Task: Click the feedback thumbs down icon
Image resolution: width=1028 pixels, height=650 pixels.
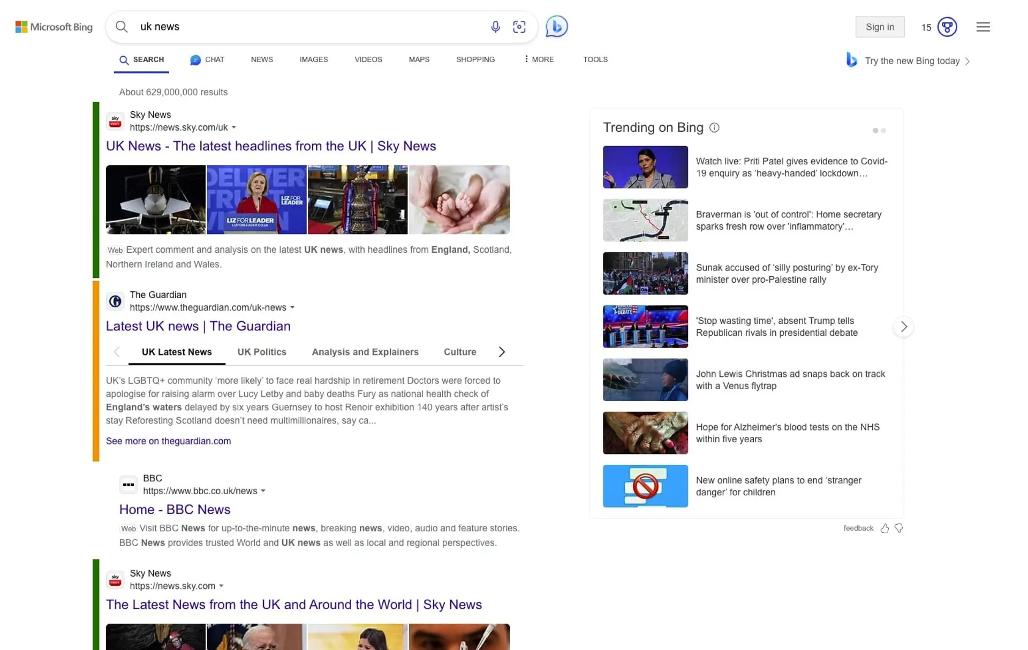Action: point(898,528)
